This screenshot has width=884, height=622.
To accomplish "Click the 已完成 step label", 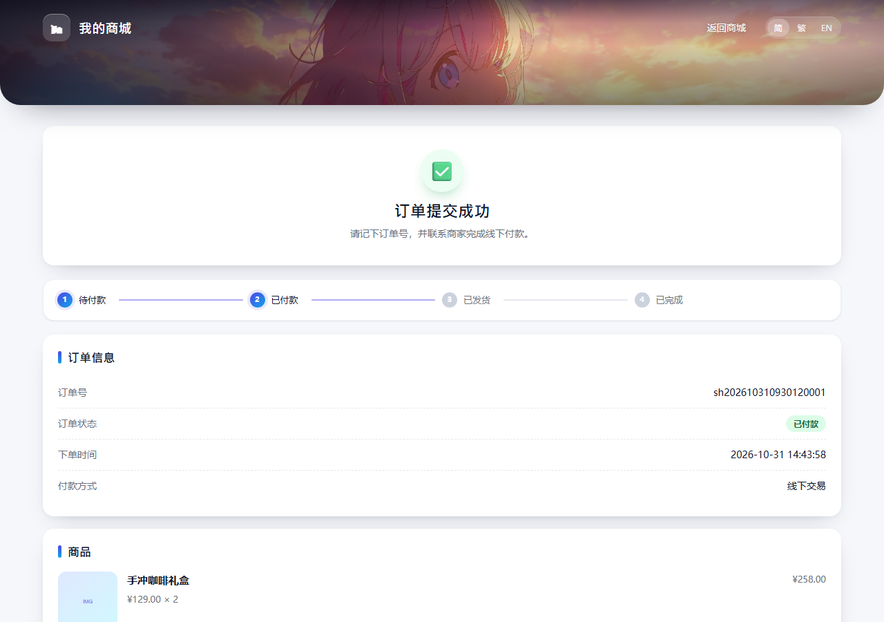I will [x=669, y=300].
